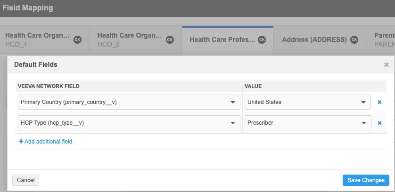The height and width of the screenshot is (192, 395).
Task: Click the Veeva Network Field column header
Action: [49, 86]
